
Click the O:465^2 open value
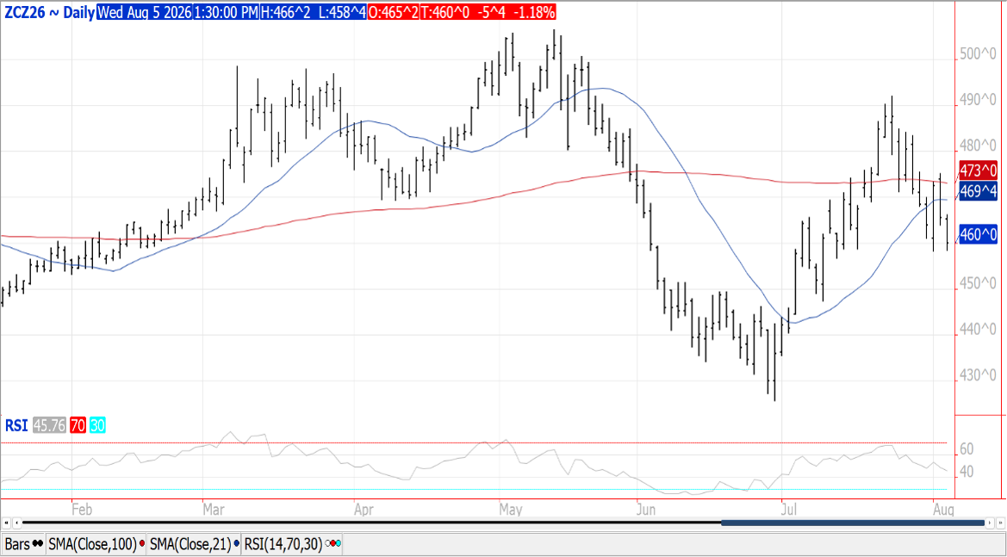click(393, 11)
